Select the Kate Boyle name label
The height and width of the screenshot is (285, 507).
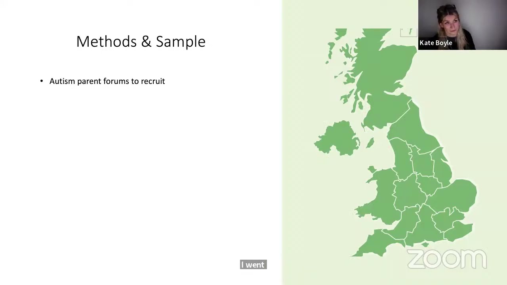(x=436, y=43)
